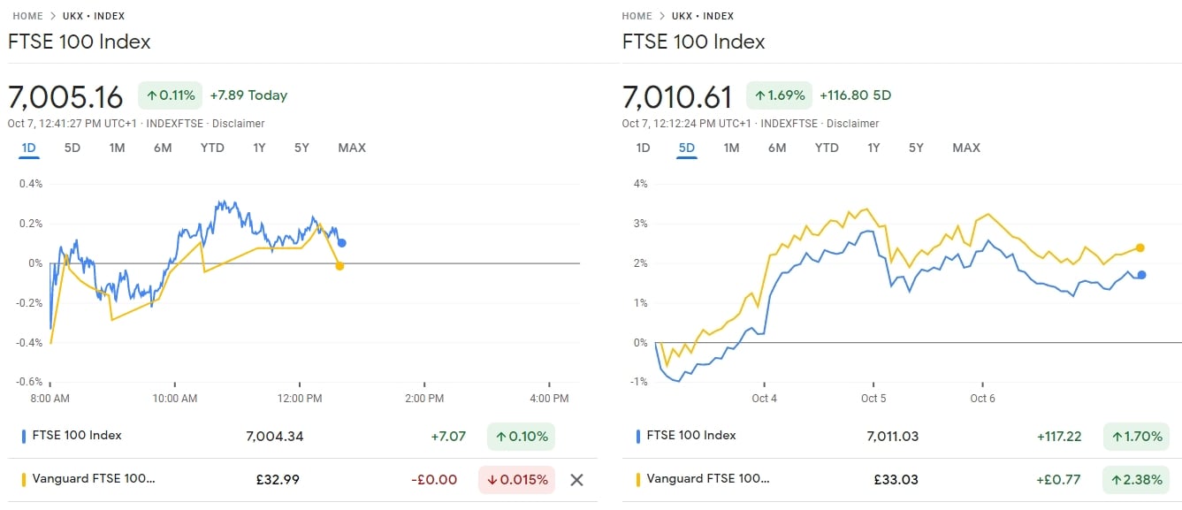Viewport: 1182px width, 510px height.
Task: Click HOME breadcrumb on left panel
Action: (x=27, y=16)
